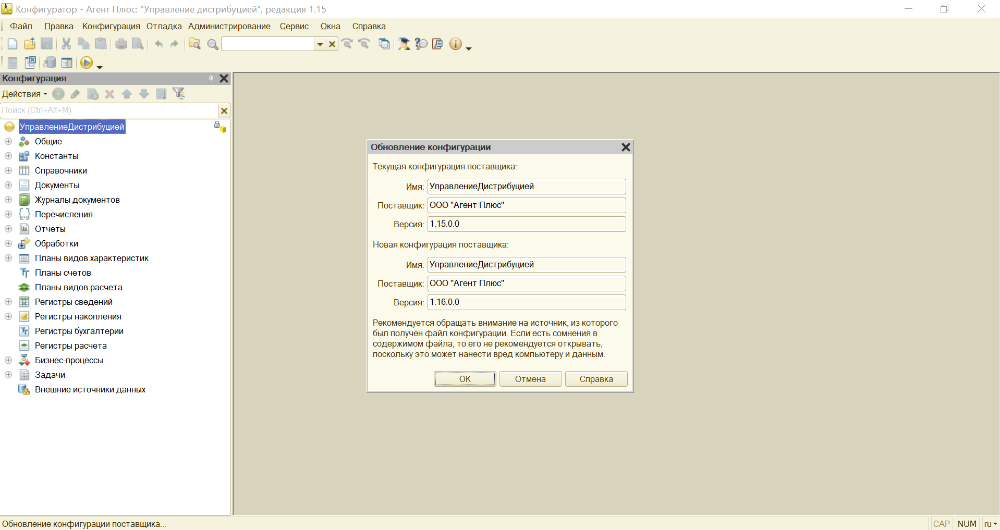Open the Файл menu
Screen dimensions: 1000x530
(x=21, y=26)
